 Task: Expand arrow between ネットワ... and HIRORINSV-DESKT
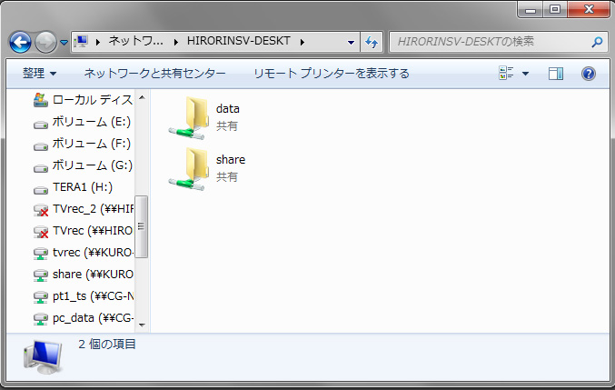[175, 42]
